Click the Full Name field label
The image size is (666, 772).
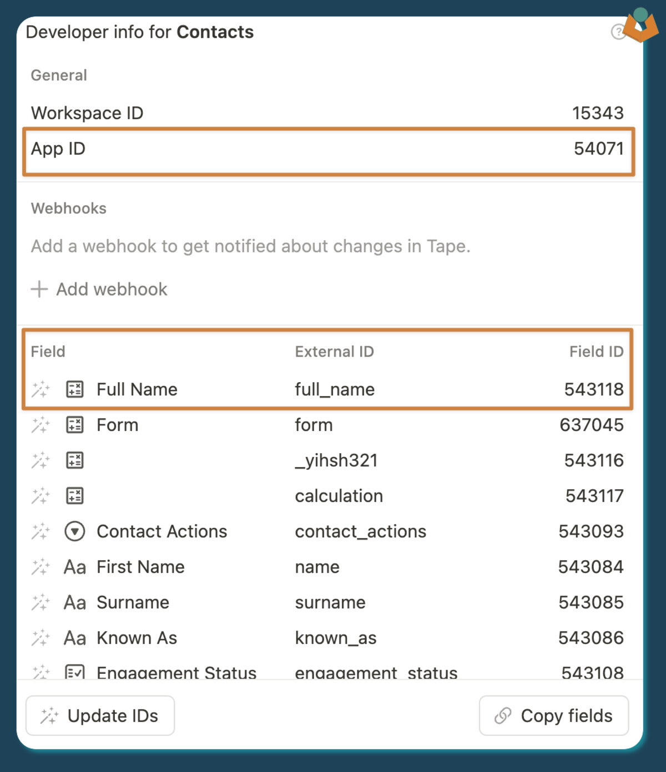pos(137,389)
